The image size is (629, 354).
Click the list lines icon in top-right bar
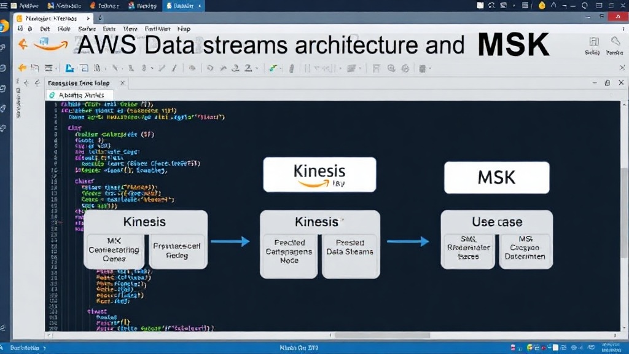coord(525,5)
